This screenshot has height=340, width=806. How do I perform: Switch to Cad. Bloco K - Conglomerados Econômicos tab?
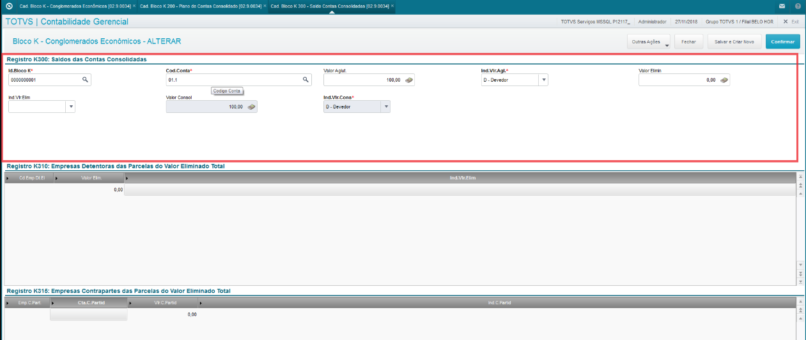(x=75, y=6)
